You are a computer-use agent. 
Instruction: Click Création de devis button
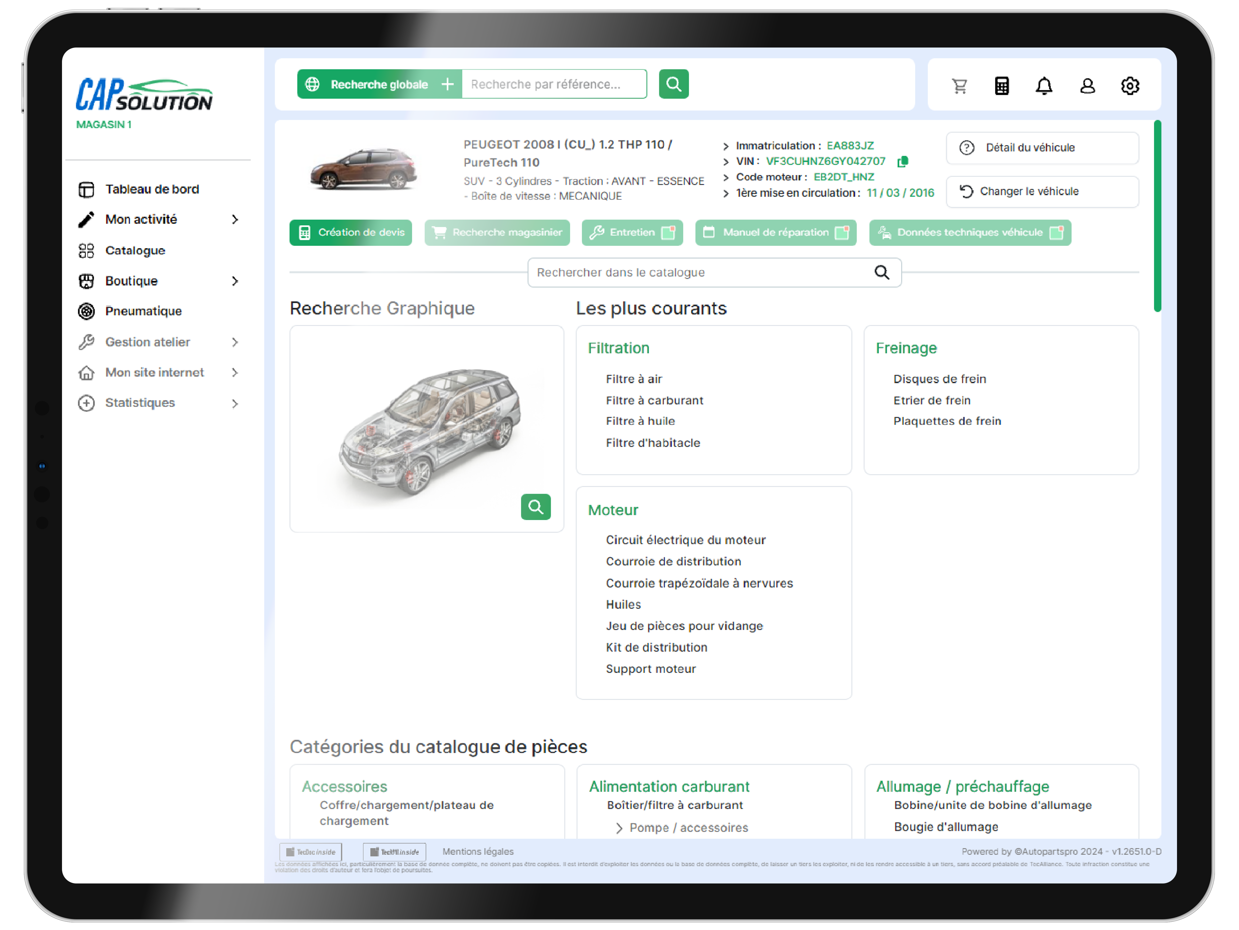[351, 233]
